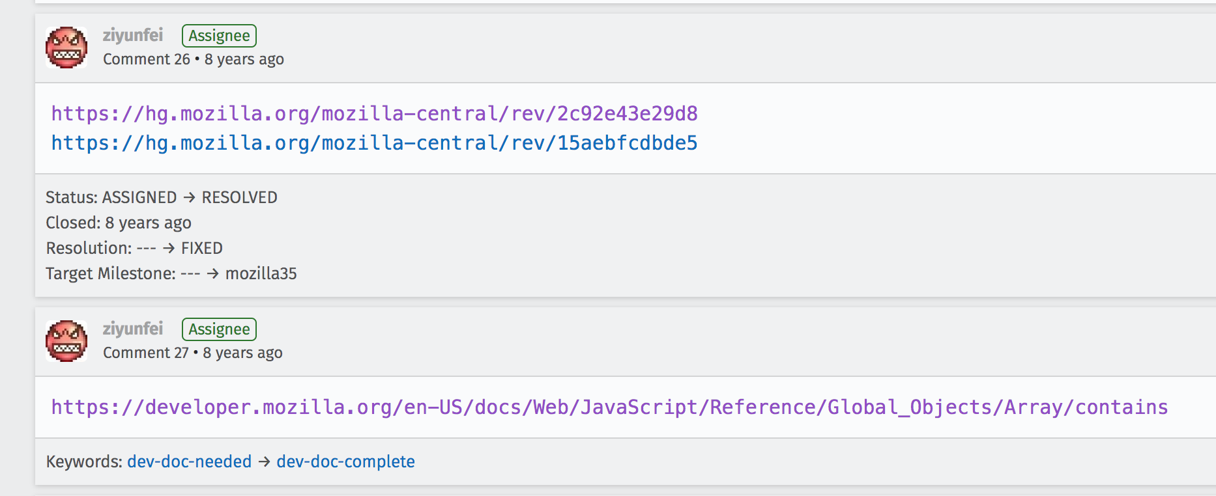
Task: Click the 'Closed: 8 years ago' line
Action: coord(119,223)
